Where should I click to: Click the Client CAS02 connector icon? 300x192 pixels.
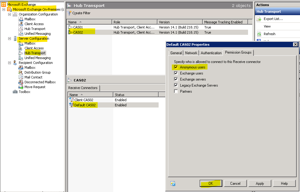click(72, 100)
